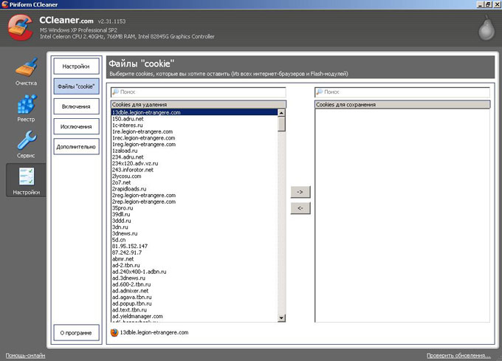Click the scroll up arrow of cookie list
This screenshot has height=361, width=502.
click(x=281, y=113)
